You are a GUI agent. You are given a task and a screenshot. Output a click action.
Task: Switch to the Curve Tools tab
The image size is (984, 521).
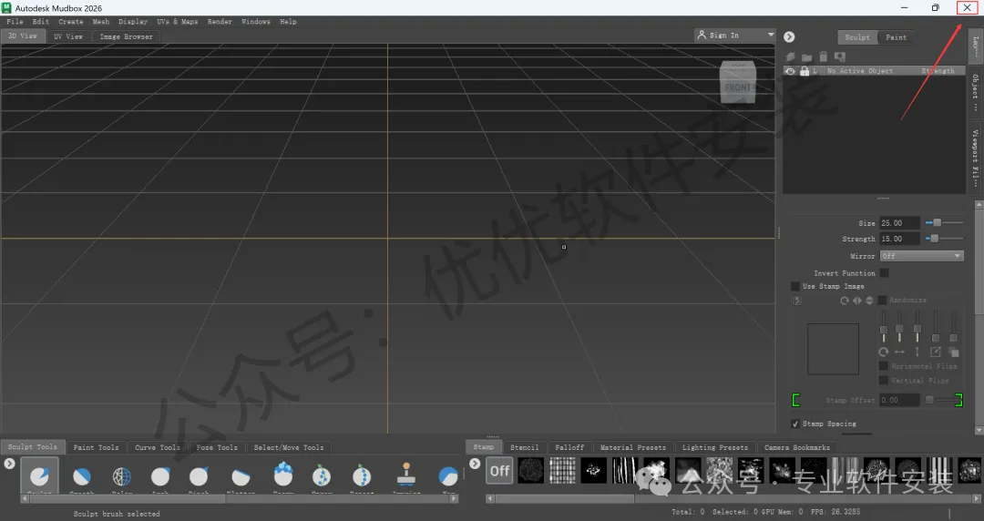point(157,447)
